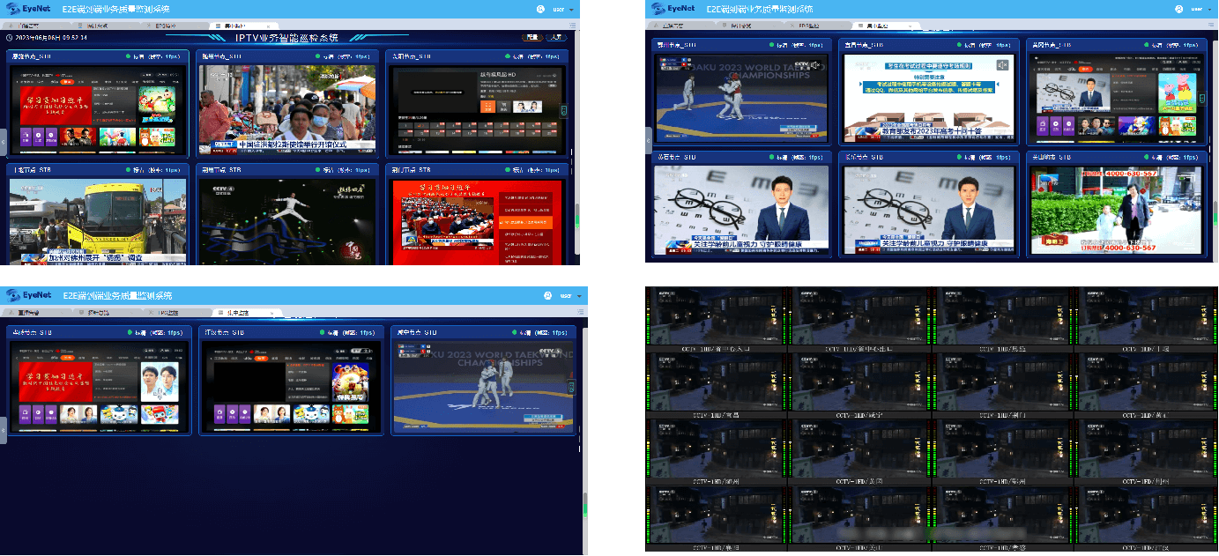Expand the side panel handle in bottom-left window
Screen dimensions: 1219x556
click(x=4, y=430)
